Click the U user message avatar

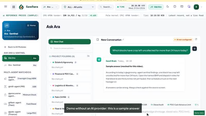195,49
